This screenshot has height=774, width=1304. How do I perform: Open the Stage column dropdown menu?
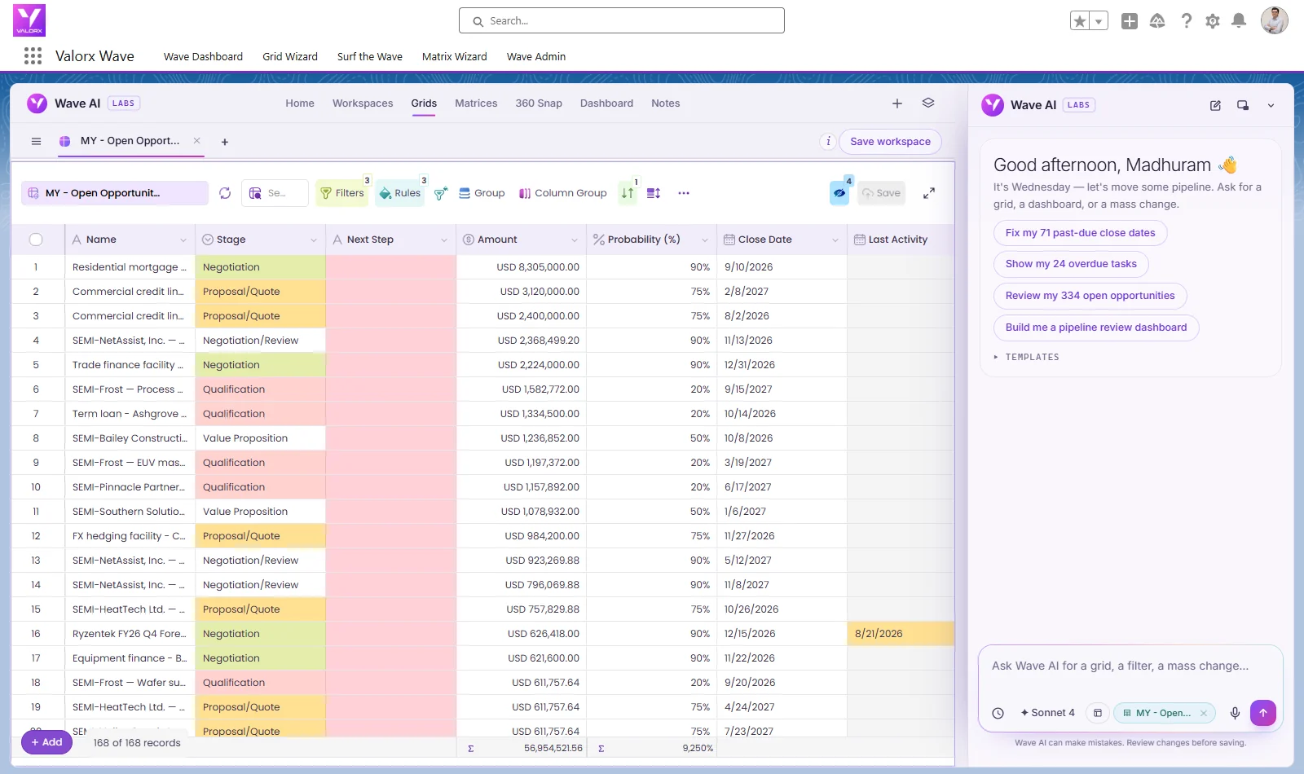(x=314, y=240)
